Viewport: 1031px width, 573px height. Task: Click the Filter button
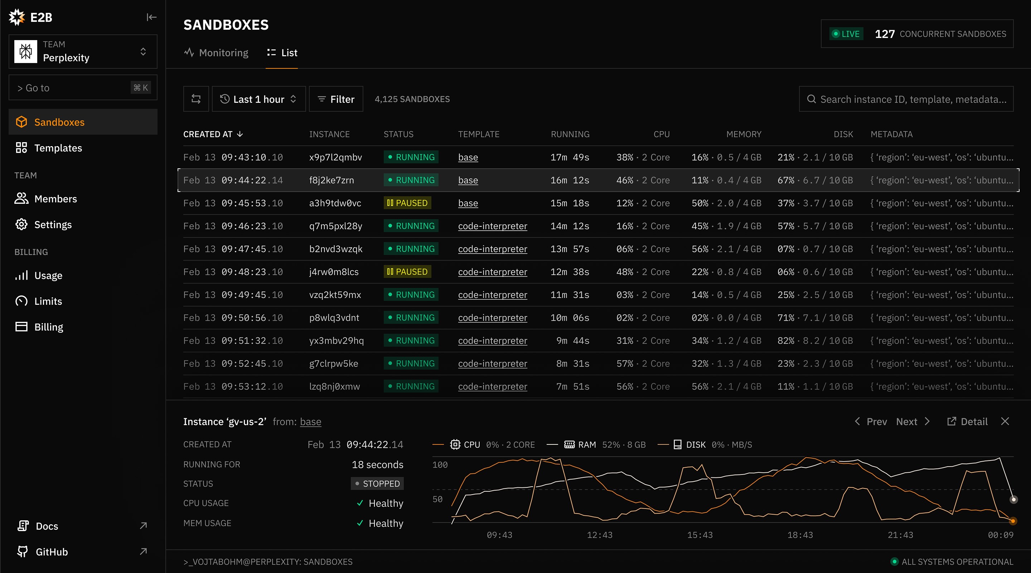click(x=336, y=99)
